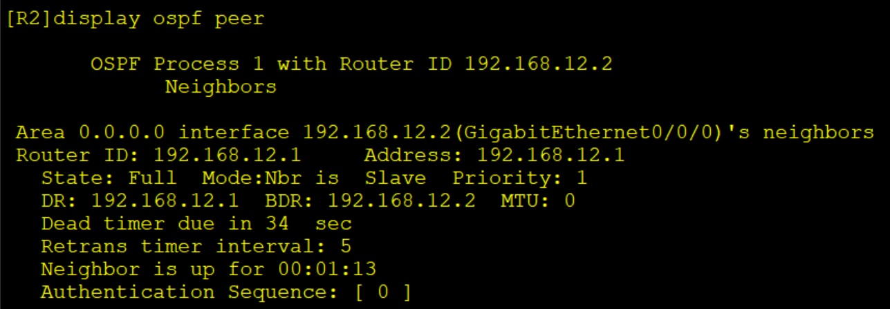Click the DR: 192.168.12.1 entry

click(140, 200)
